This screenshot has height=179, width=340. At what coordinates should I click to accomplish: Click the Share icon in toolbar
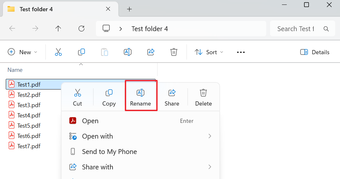click(151, 52)
